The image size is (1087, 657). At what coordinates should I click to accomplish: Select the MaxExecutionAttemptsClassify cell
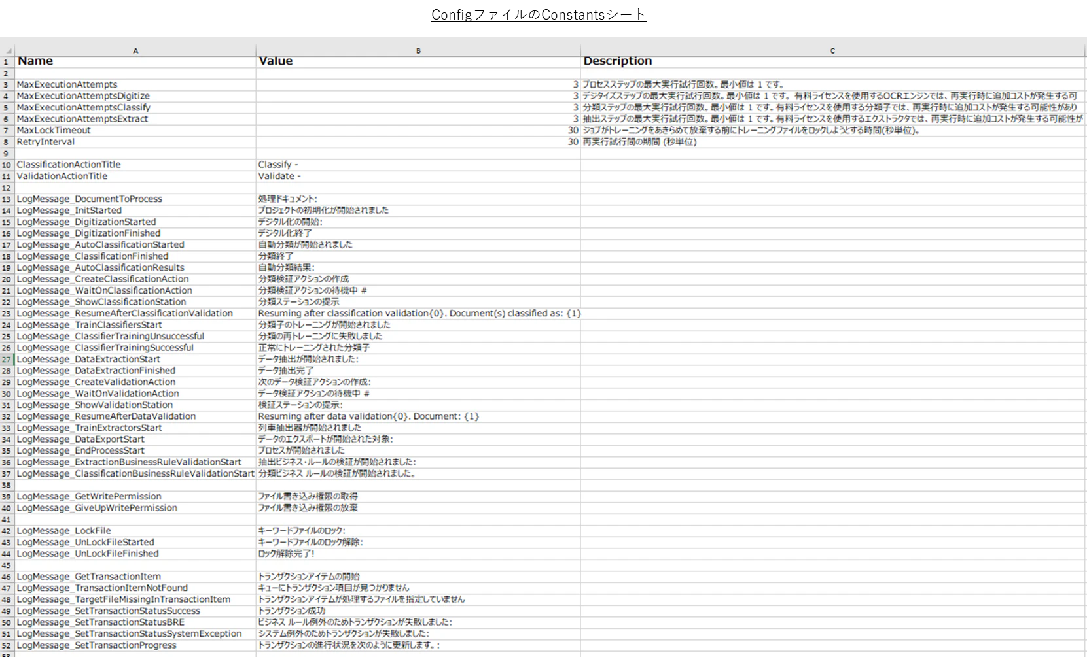click(x=135, y=108)
